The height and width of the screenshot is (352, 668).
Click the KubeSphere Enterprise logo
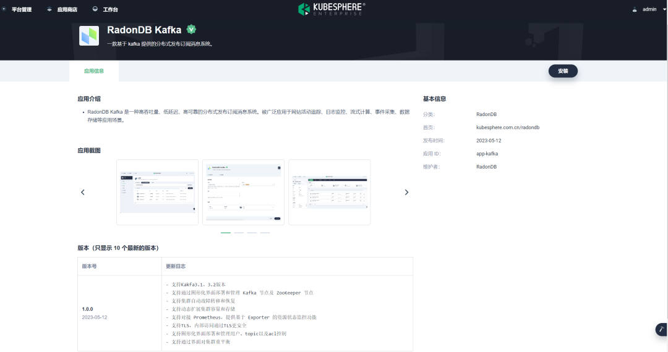coord(332,9)
